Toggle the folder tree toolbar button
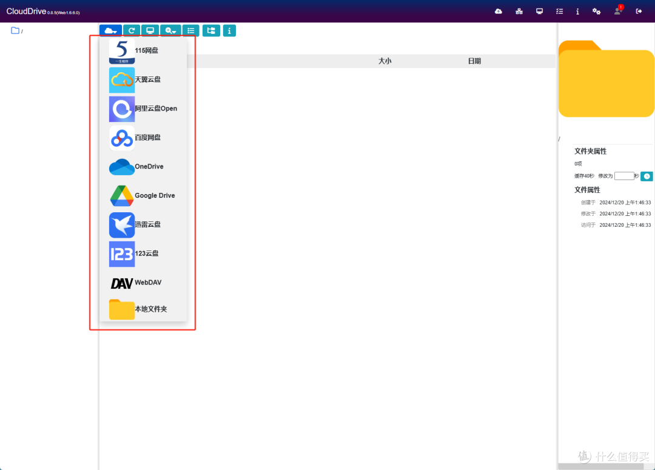This screenshot has width=655, height=470. pyautogui.click(x=212, y=30)
